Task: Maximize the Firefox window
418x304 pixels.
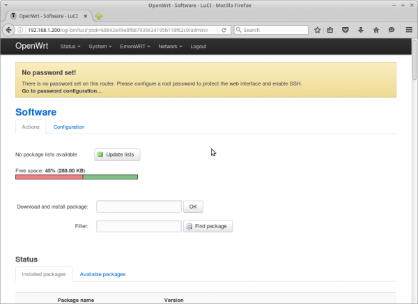Action: (x=403, y=5)
